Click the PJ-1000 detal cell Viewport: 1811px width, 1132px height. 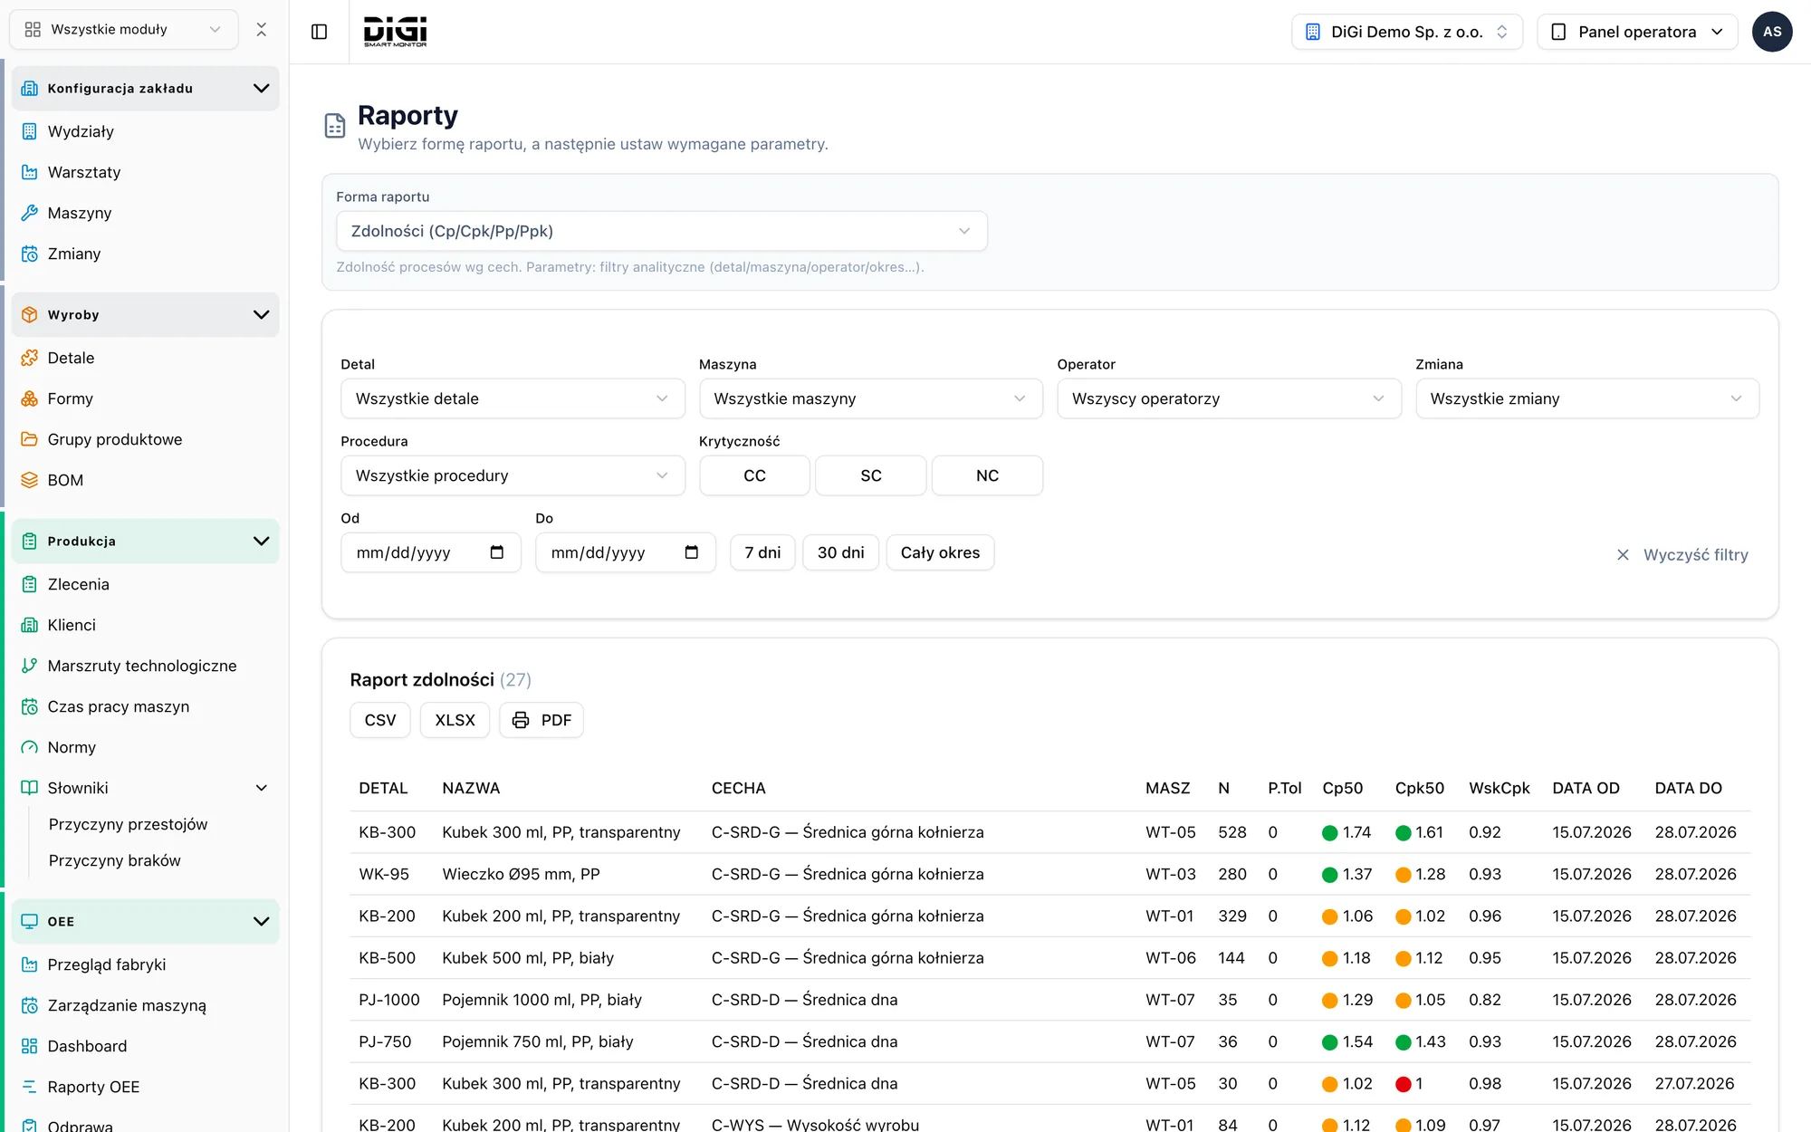point(389,1000)
